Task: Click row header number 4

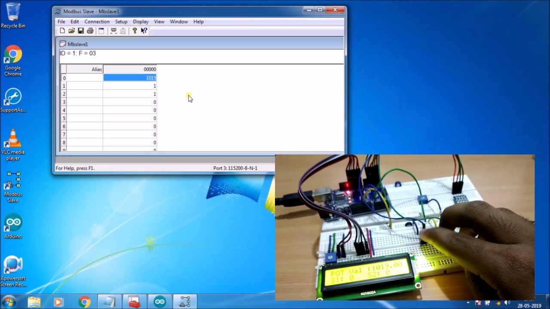Action: tap(64, 110)
